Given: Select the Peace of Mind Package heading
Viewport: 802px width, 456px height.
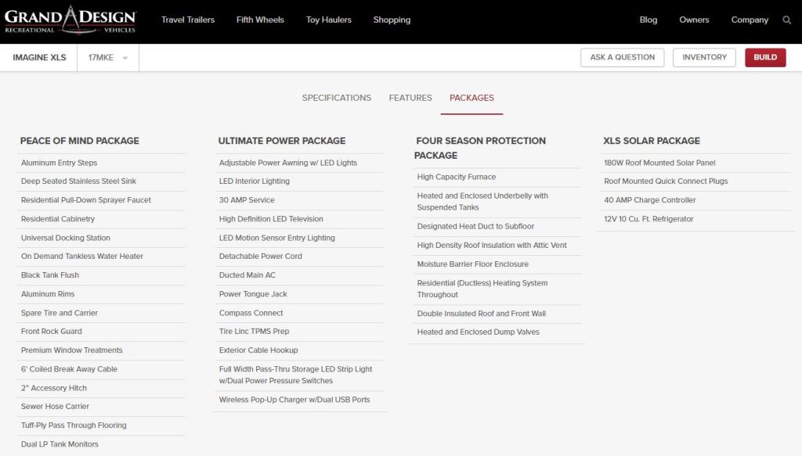Looking at the screenshot, I should pyautogui.click(x=80, y=141).
